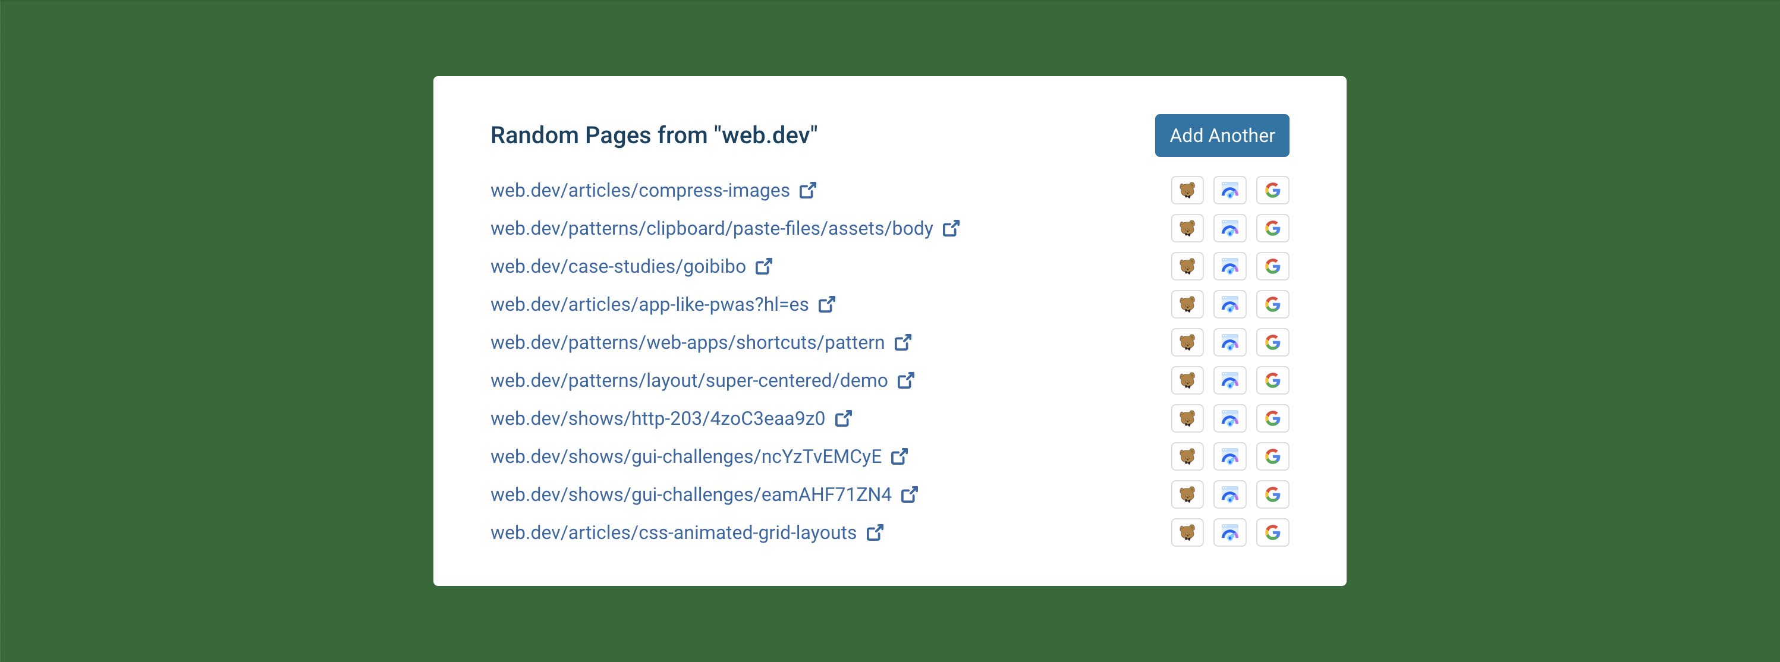Click the PageSpeed icon for css-animated-grid-layouts
1780x662 pixels.
pyautogui.click(x=1230, y=532)
